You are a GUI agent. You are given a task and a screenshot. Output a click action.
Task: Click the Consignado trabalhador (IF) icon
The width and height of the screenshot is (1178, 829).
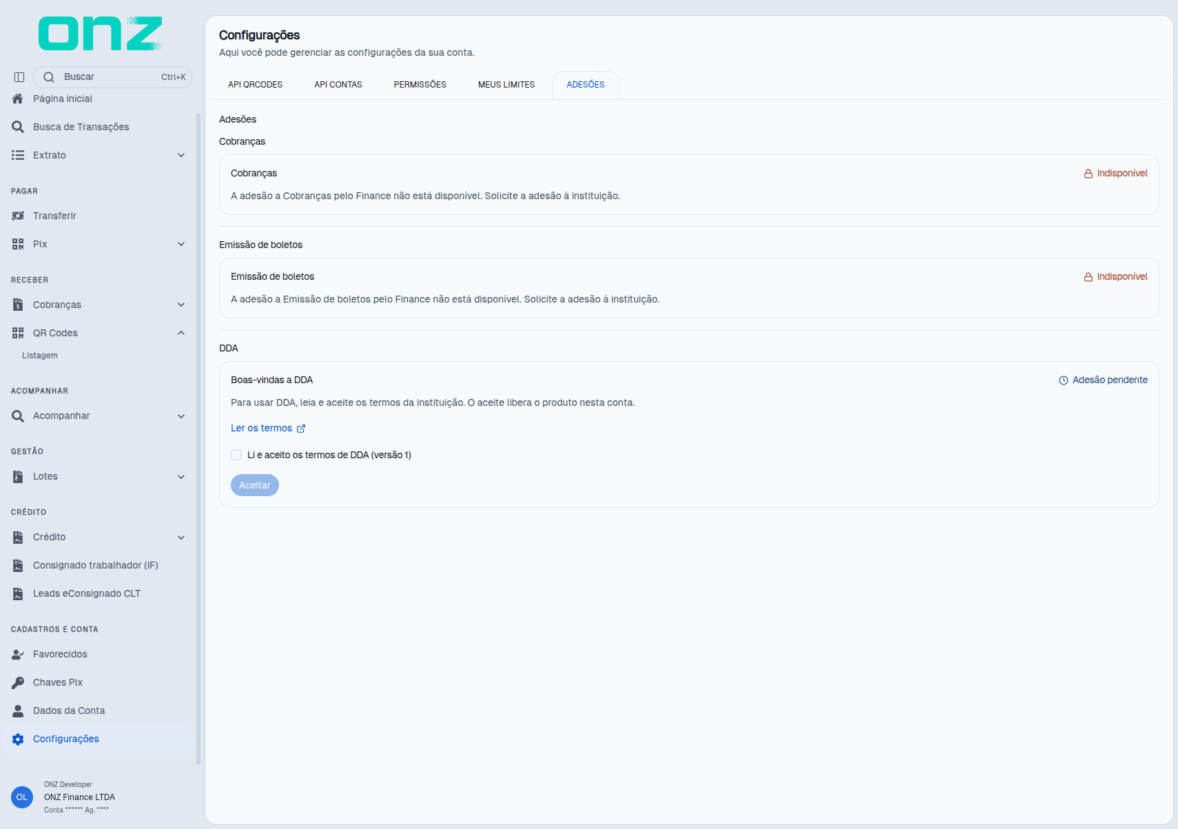tap(18, 565)
